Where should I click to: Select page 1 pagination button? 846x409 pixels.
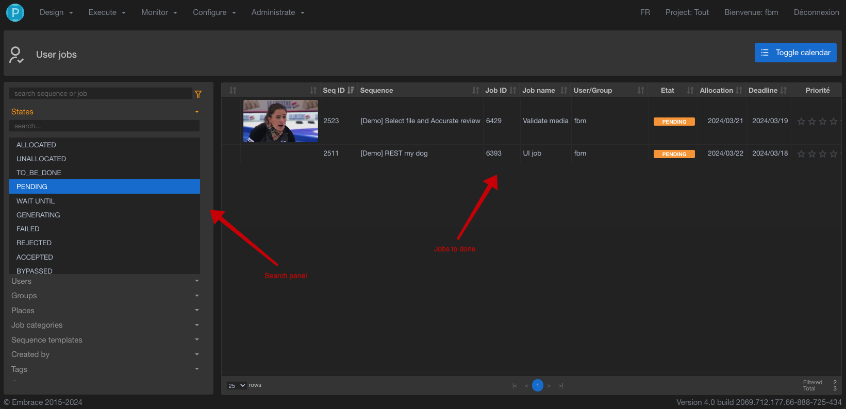(538, 385)
